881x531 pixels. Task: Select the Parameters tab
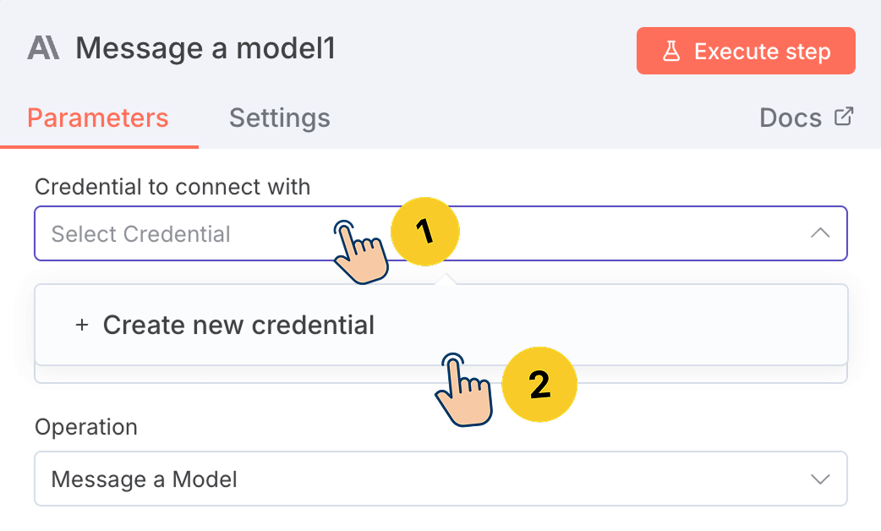(98, 118)
